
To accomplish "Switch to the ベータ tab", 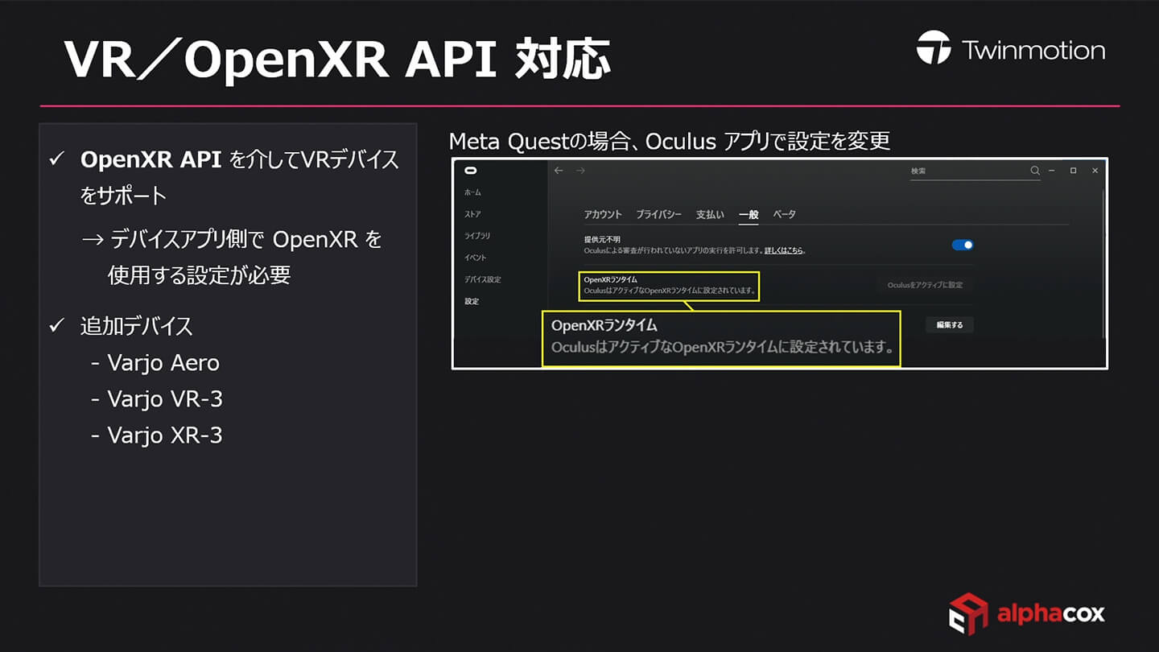I will 785,214.
